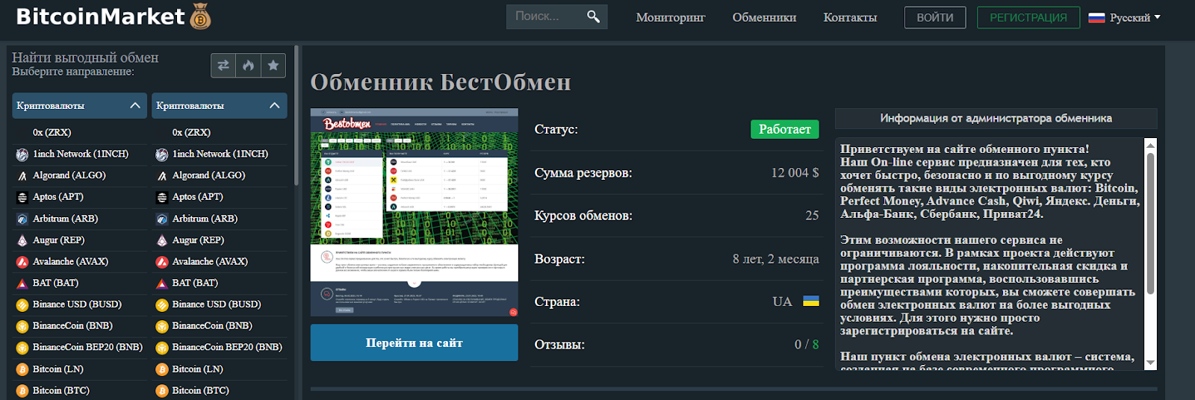This screenshot has width=1195, height=400.
Task: Click the star favorites icon
Action: 273,66
